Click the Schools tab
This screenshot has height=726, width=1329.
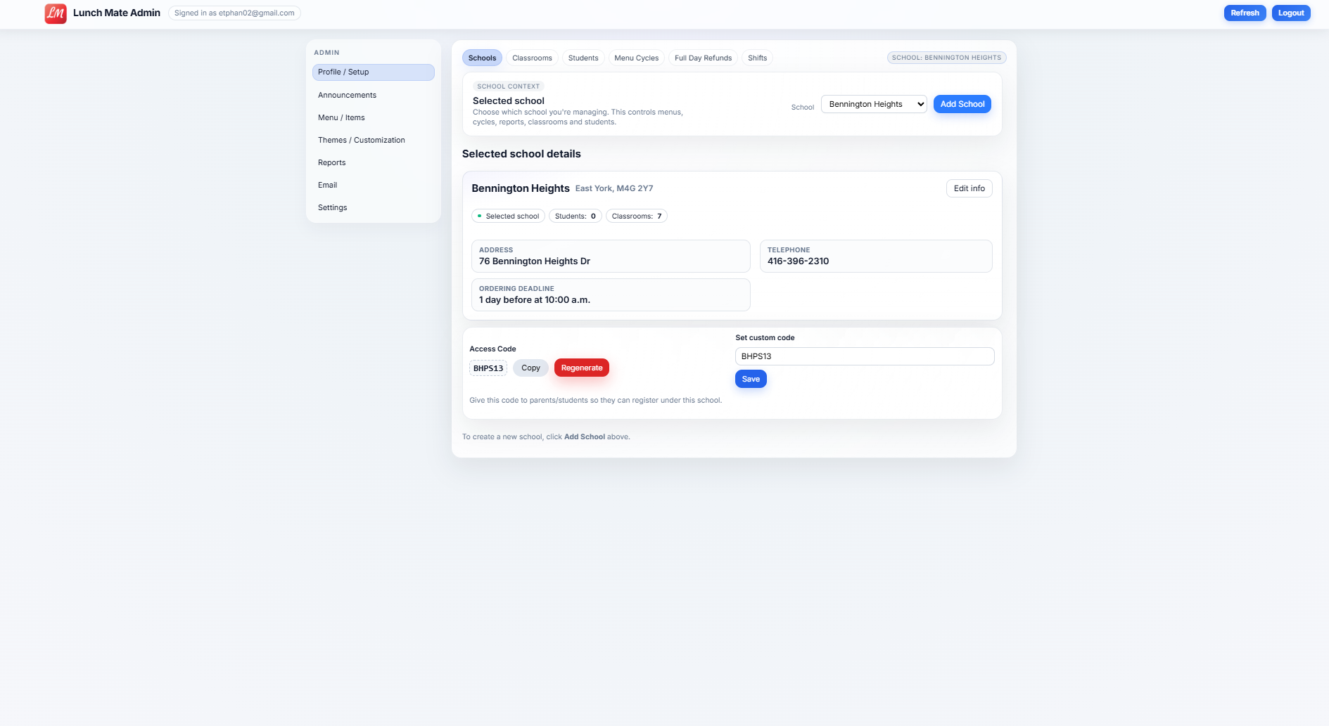(x=482, y=58)
